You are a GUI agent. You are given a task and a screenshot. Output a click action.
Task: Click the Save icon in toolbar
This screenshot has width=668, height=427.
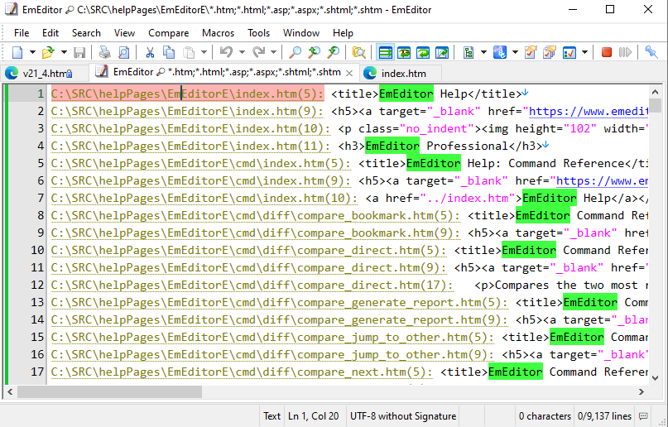coord(79,53)
